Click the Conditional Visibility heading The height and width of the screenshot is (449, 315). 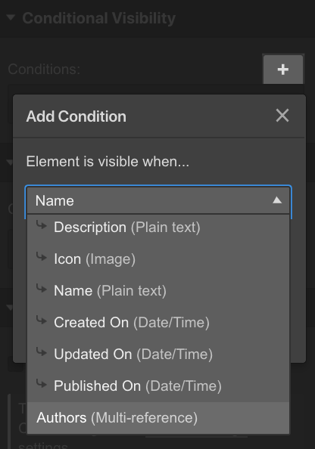pos(99,18)
